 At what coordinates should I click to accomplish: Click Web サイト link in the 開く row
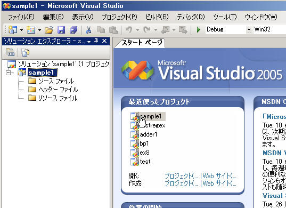(219, 176)
